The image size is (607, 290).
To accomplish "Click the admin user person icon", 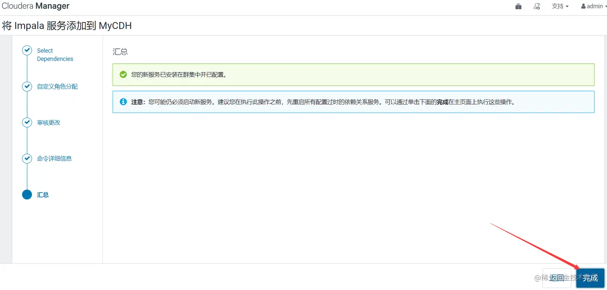I will click(583, 6).
